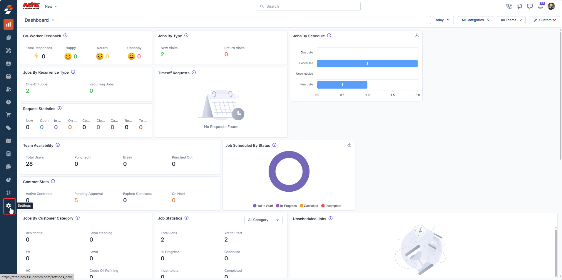The height and width of the screenshot is (280, 562).
Task: Download Job Scheduled By Status chart
Action: [349, 145]
